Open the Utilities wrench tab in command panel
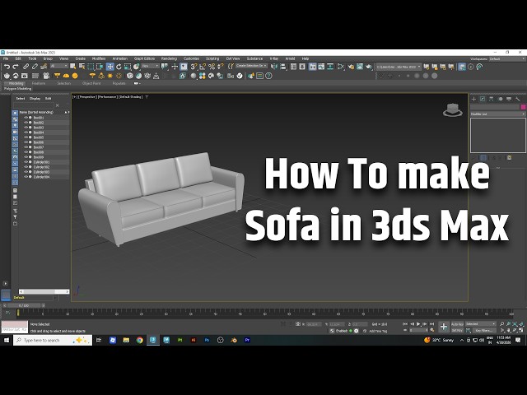Screen dimensions: 527x395 point(518,99)
